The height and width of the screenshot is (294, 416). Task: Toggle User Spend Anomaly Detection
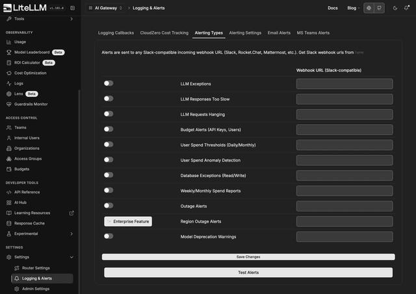(x=109, y=160)
